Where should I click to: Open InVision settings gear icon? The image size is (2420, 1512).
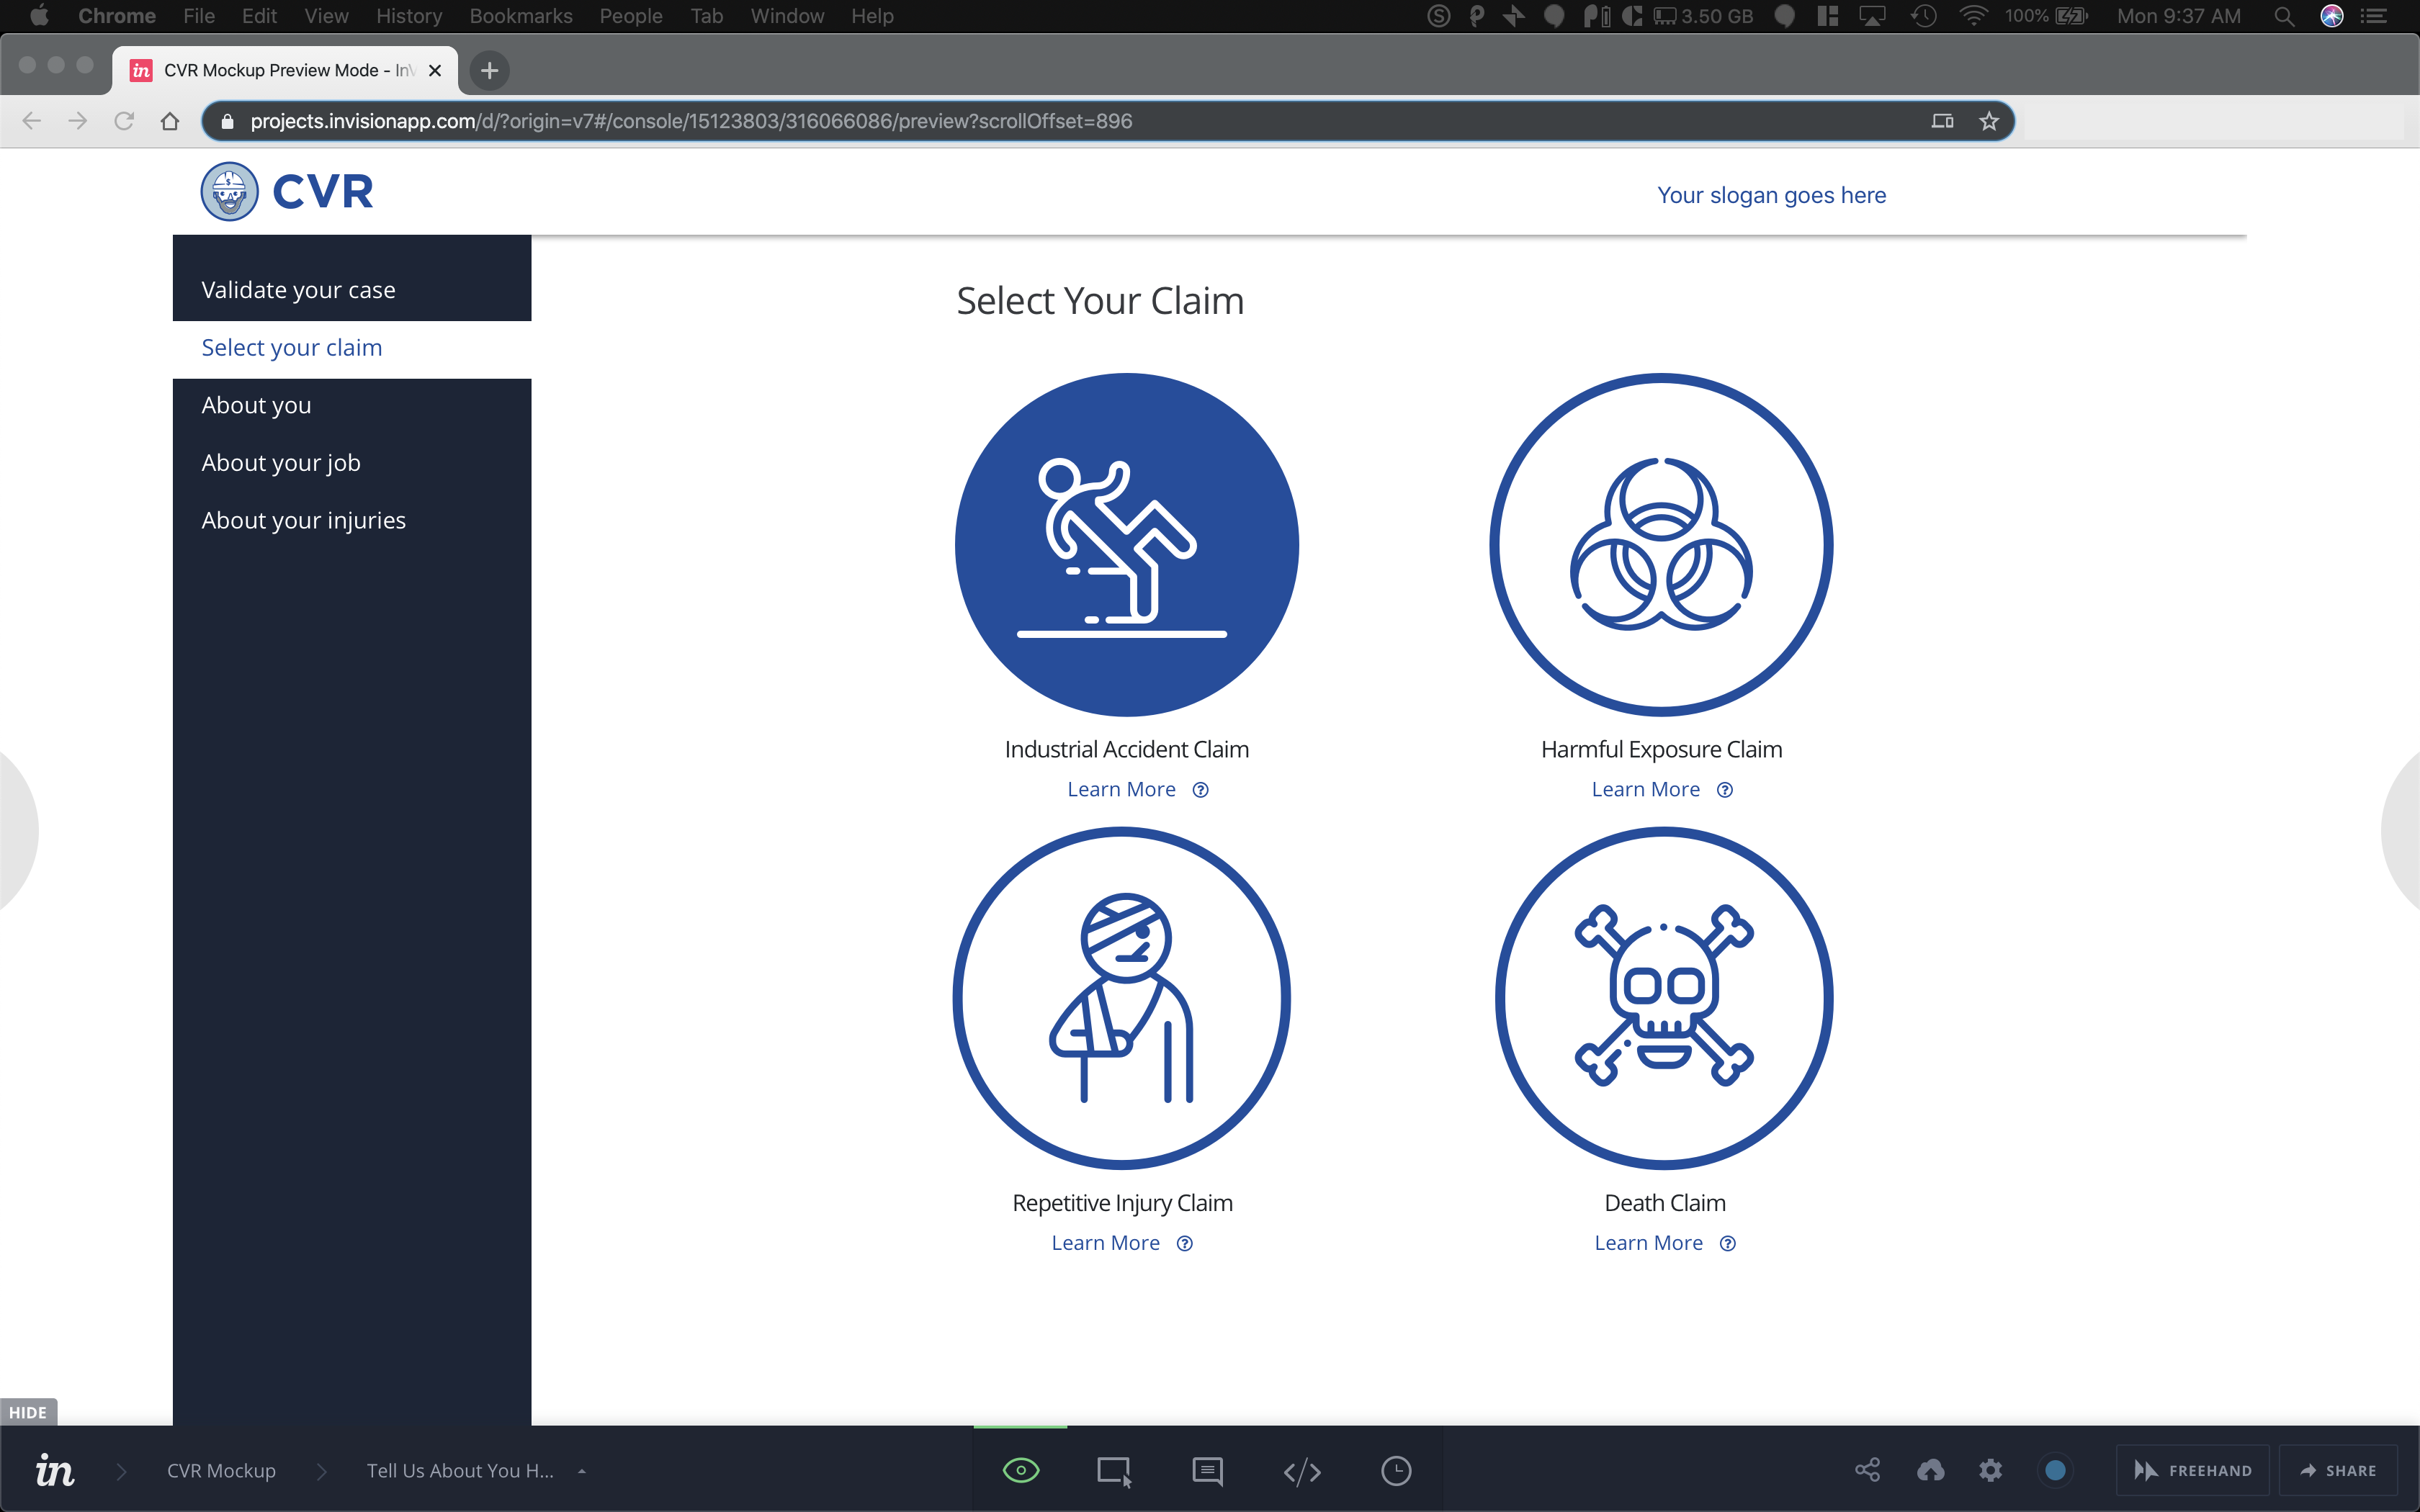click(x=1990, y=1470)
